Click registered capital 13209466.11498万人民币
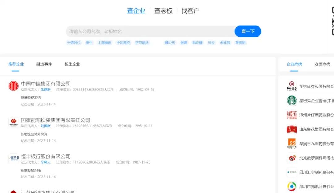This screenshot has width=334, height=193. 92,126
